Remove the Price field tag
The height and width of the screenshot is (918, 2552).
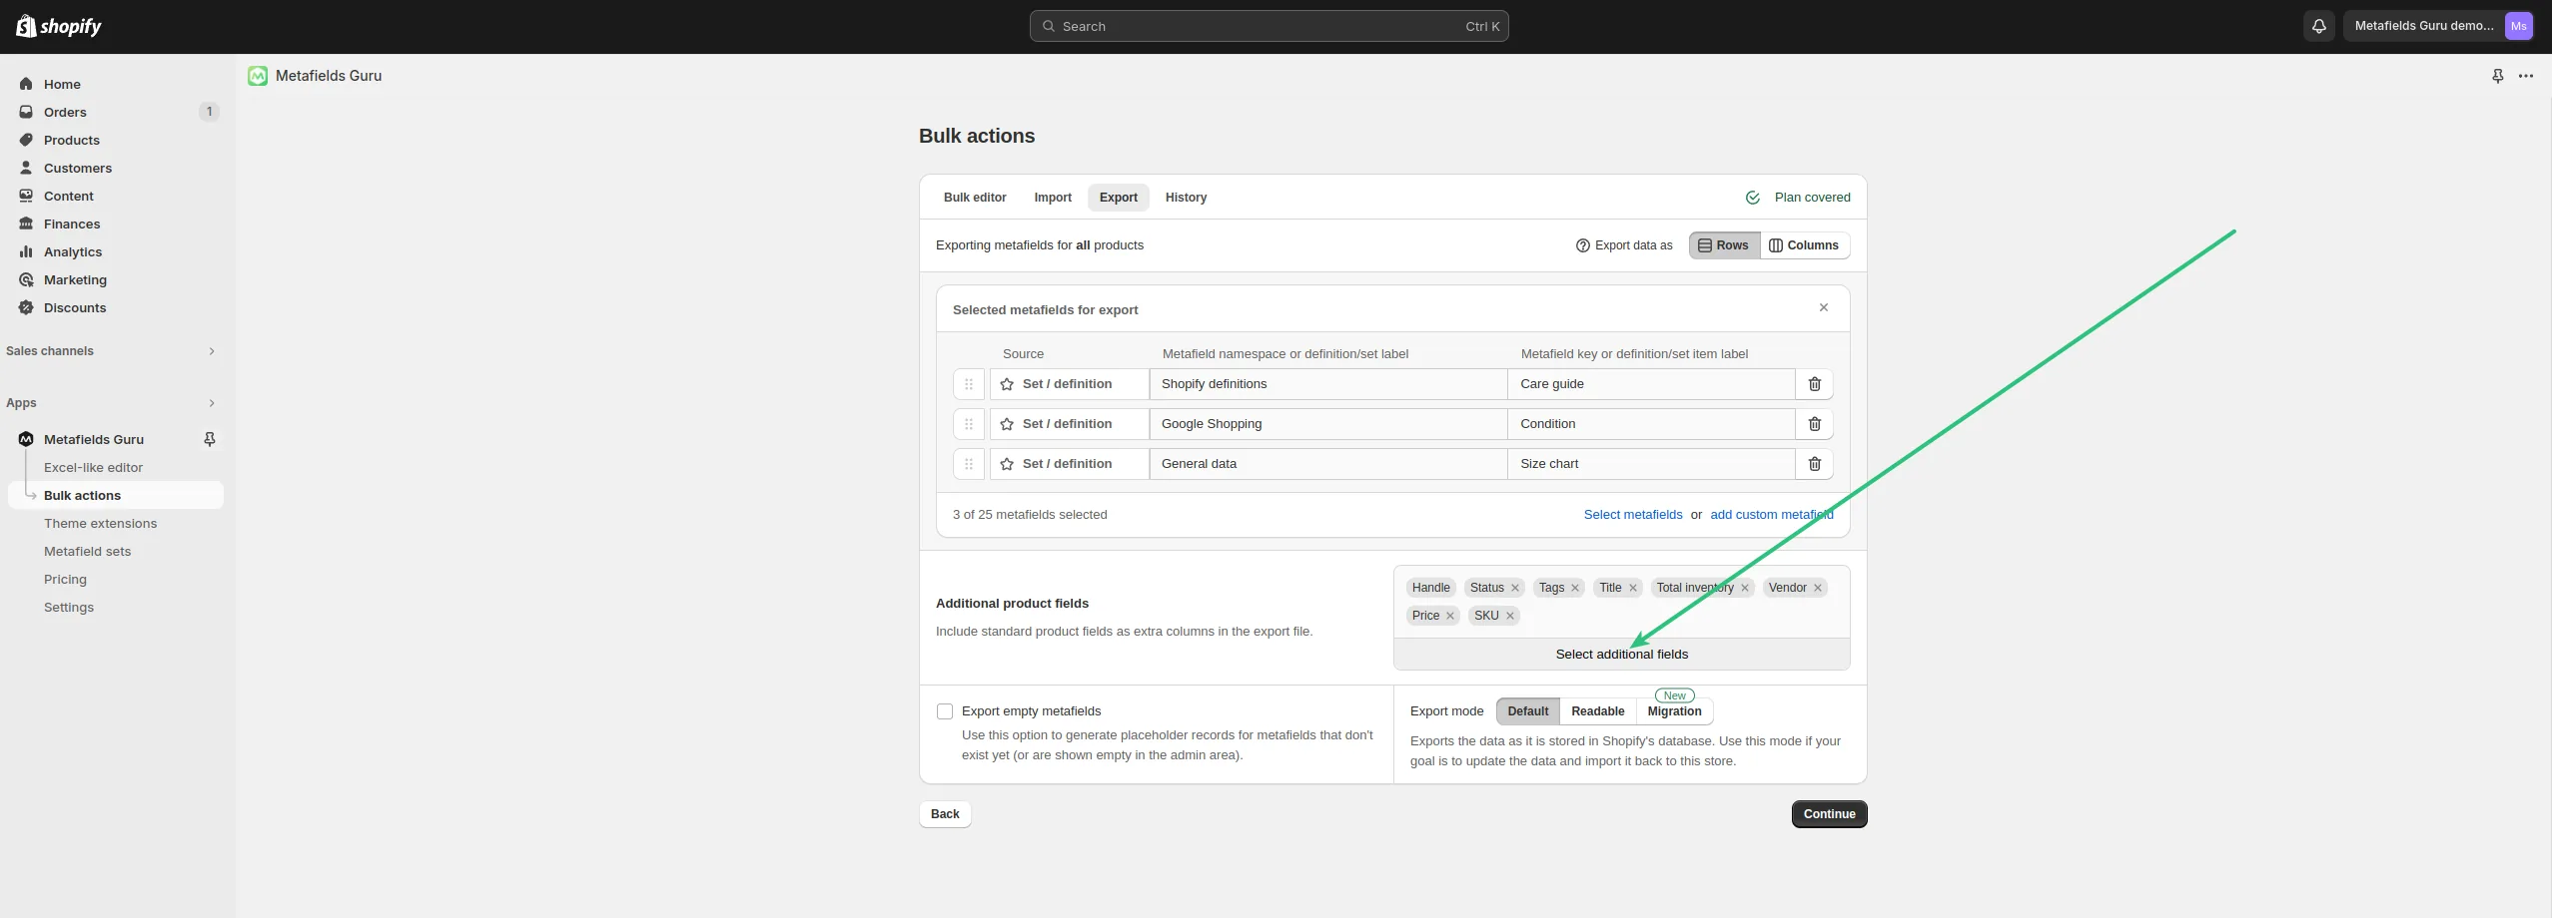click(1450, 616)
